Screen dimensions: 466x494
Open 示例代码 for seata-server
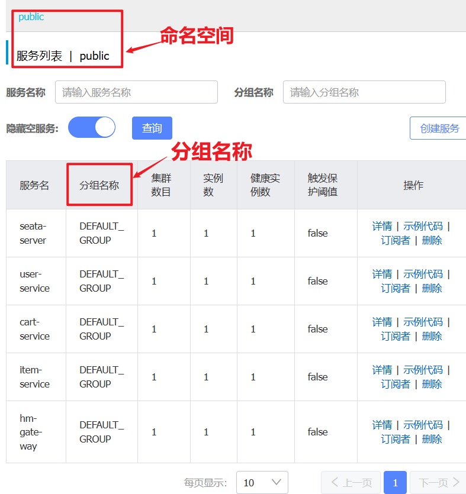(x=423, y=226)
